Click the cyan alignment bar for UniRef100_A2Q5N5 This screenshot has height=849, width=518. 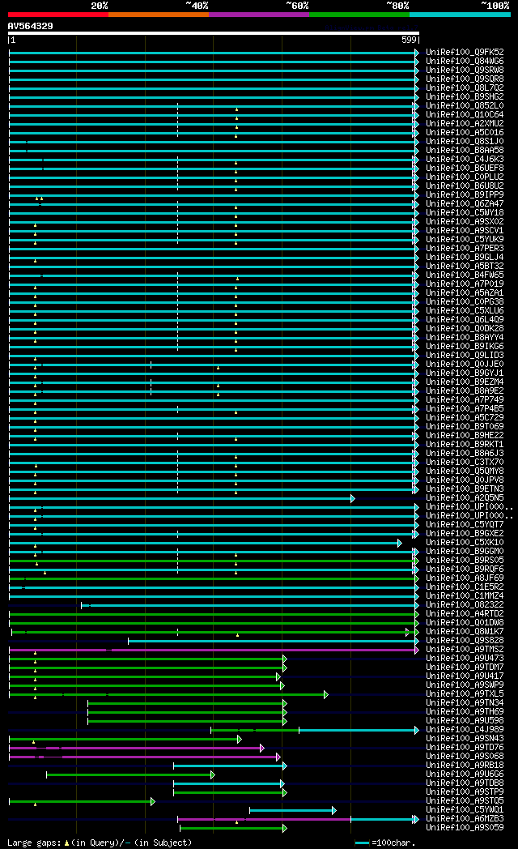181,499
